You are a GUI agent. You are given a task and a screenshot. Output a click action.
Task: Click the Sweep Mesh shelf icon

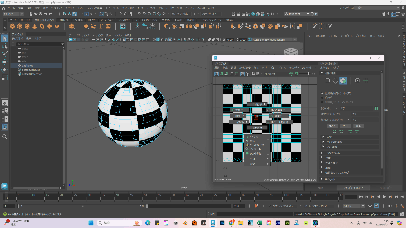tap(93, 26)
